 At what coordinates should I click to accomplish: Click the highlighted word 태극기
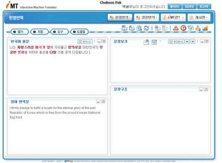[40, 47]
